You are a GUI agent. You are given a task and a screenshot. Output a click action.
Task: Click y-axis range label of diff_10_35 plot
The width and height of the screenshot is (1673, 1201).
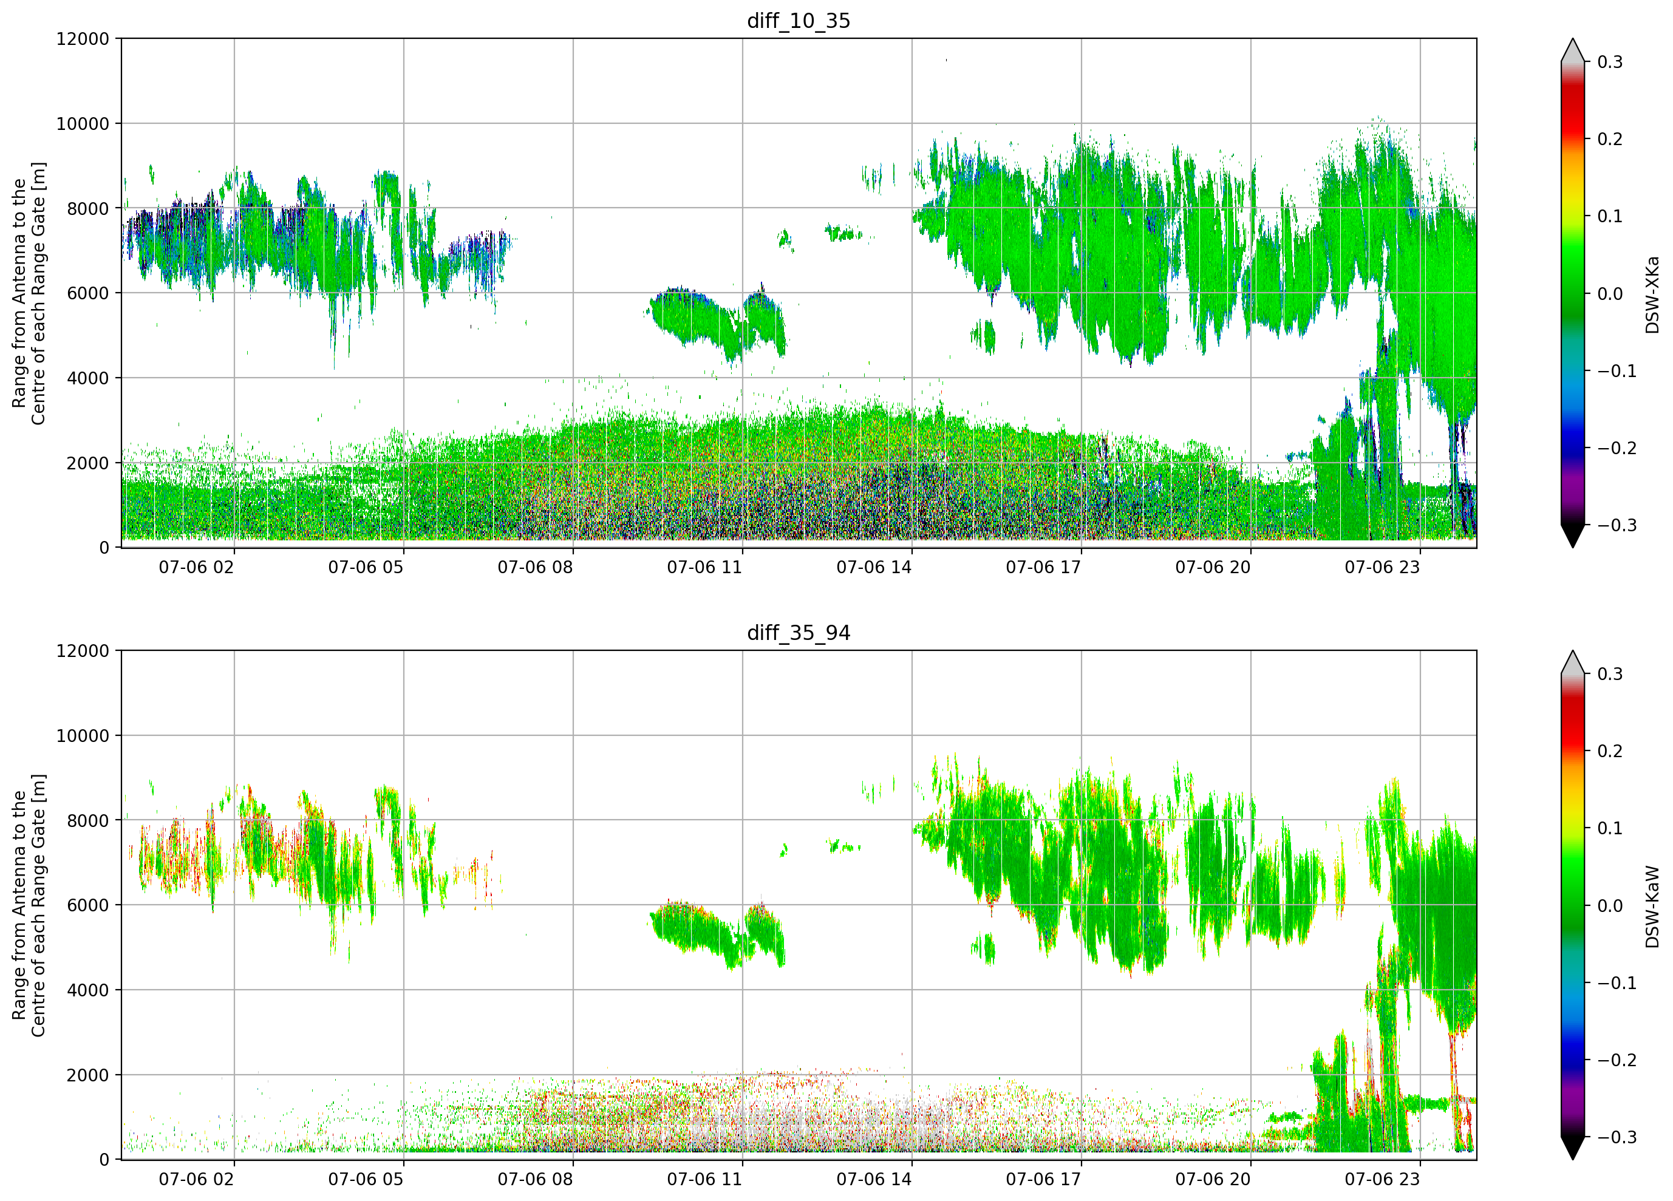[x=29, y=293]
